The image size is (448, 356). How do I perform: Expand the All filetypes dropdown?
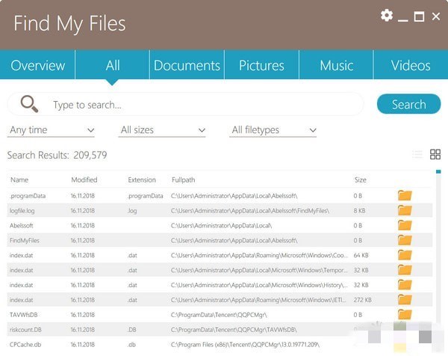pos(274,130)
